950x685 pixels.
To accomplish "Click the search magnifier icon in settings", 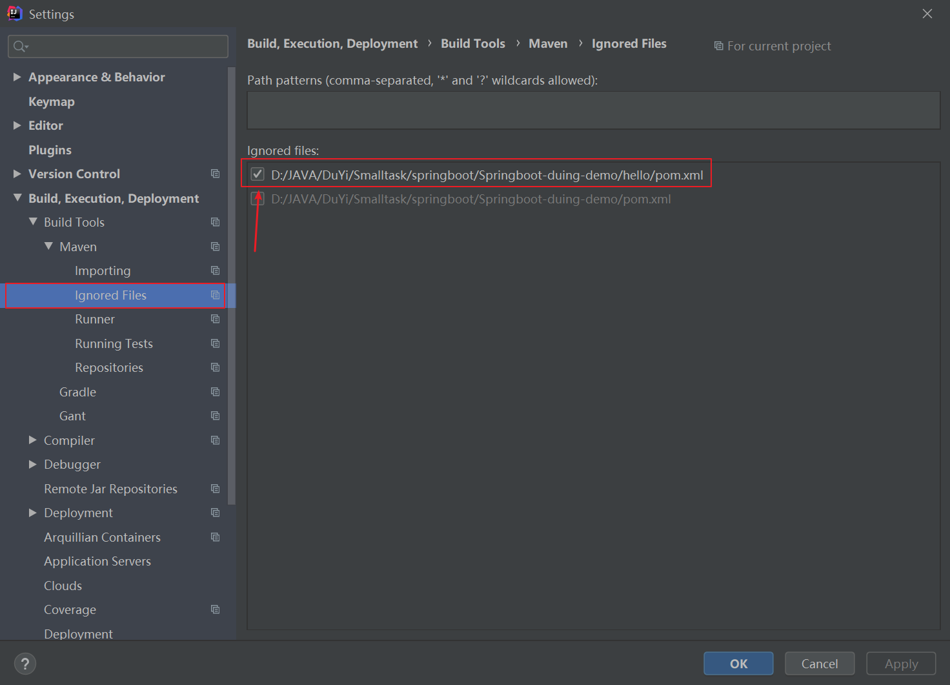I will 21,46.
